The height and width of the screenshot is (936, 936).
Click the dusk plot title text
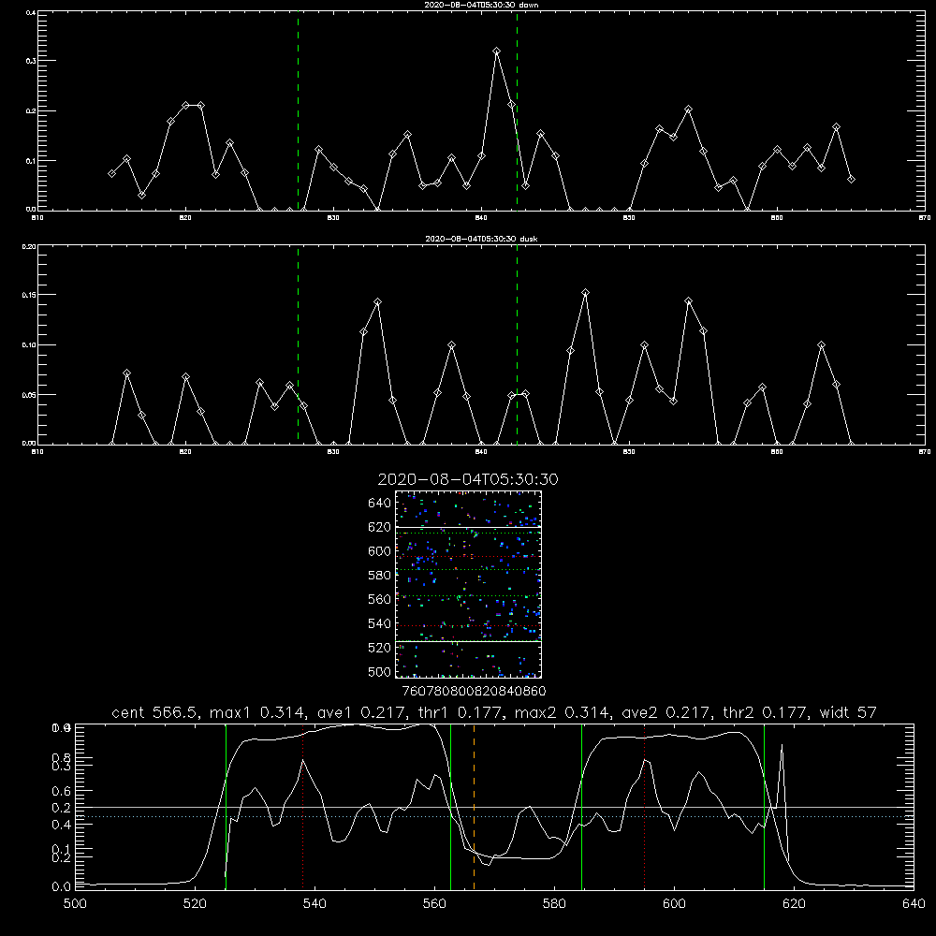(481, 239)
